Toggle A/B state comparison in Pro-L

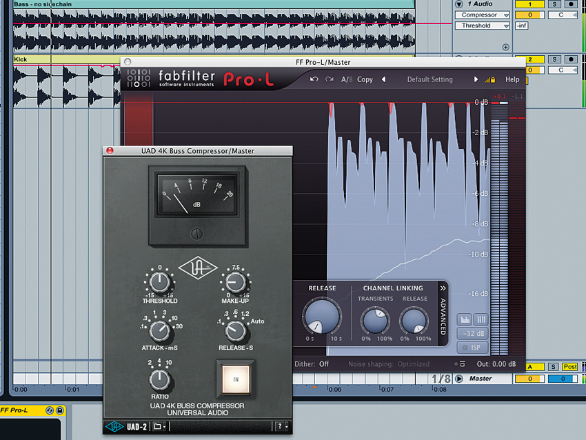pyautogui.click(x=347, y=79)
